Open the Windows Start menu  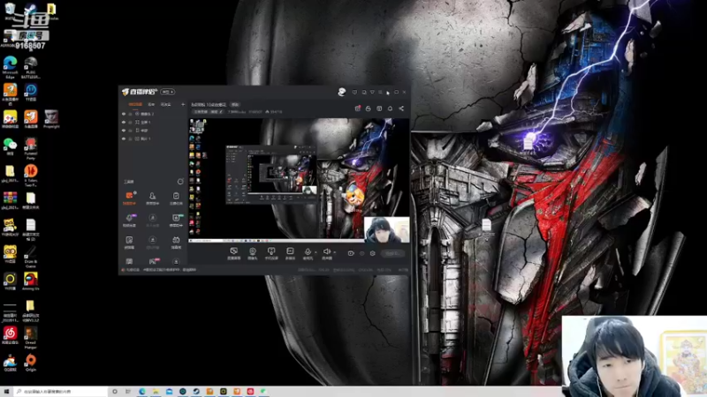point(6,392)
